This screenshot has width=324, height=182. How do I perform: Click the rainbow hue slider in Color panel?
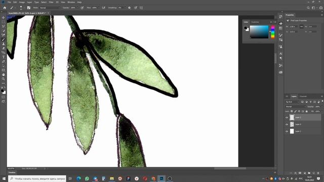273,32
